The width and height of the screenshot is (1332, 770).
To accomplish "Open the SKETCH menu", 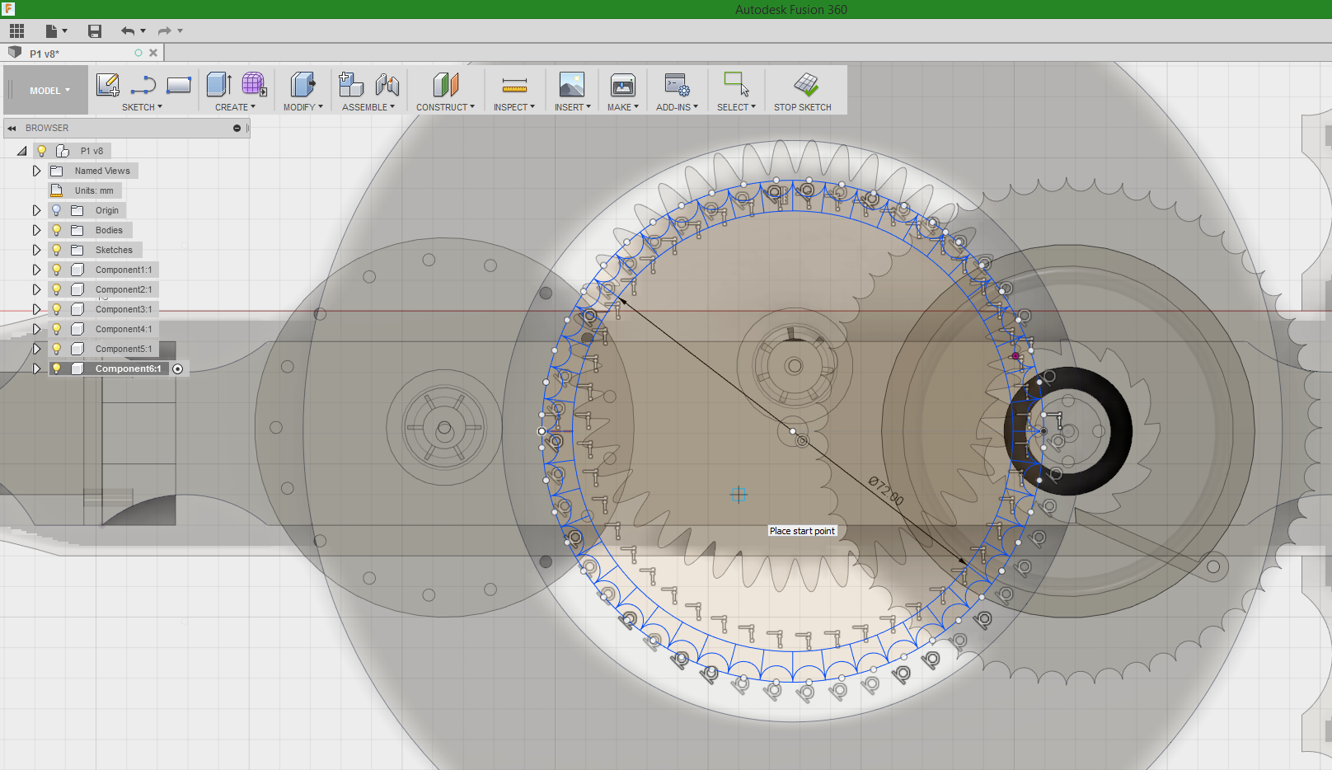I will point(142,107).
